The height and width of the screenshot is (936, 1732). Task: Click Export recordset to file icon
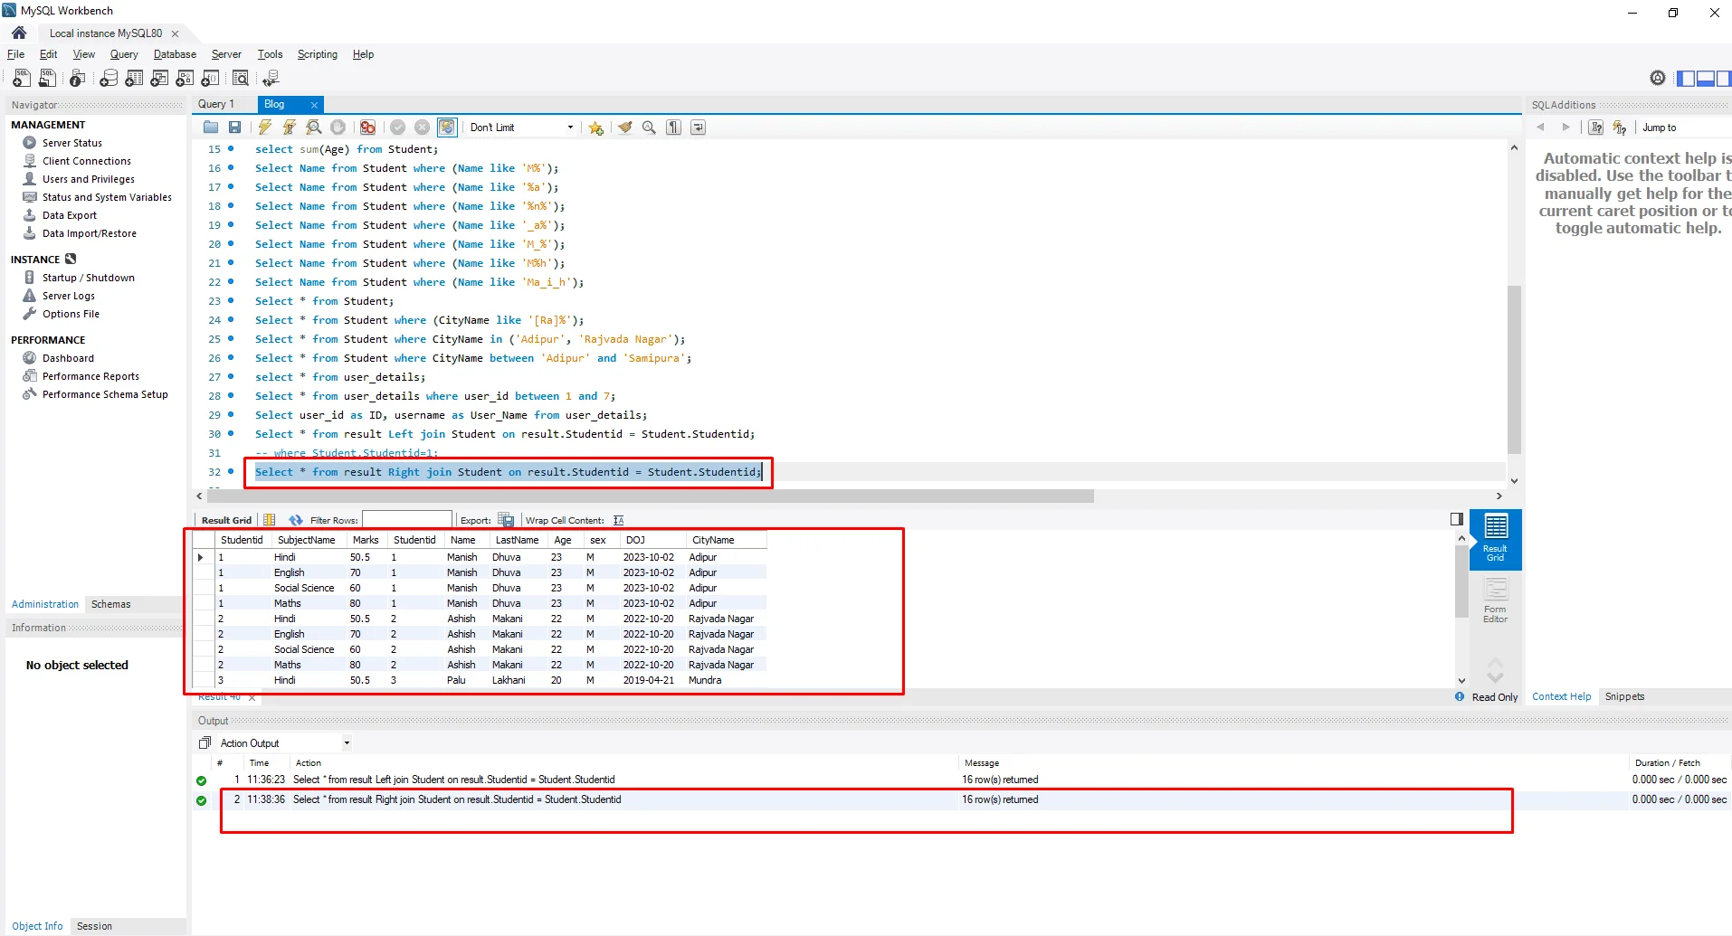pos(507,520)
